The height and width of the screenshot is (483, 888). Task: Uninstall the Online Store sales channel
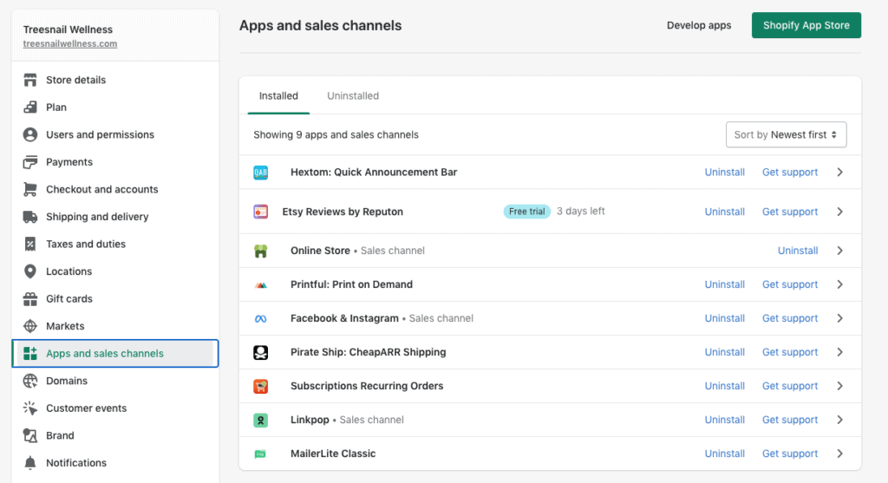point(798,251)
